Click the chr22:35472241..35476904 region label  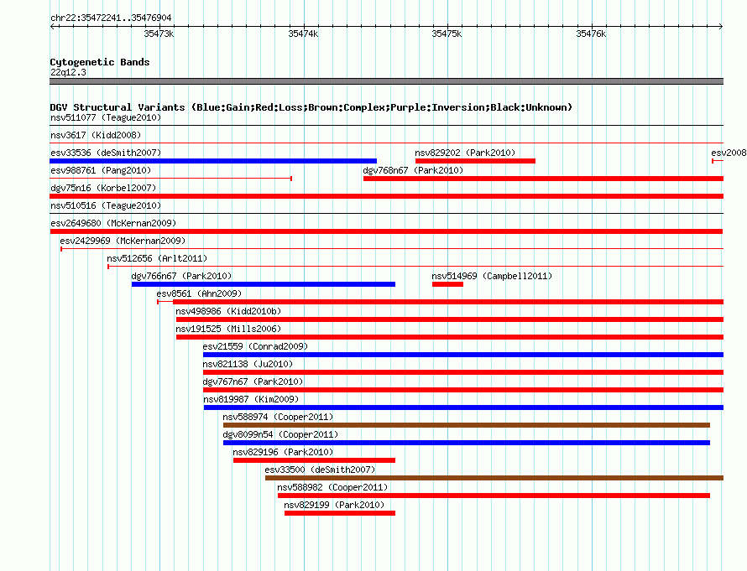(x=111, y=18)
